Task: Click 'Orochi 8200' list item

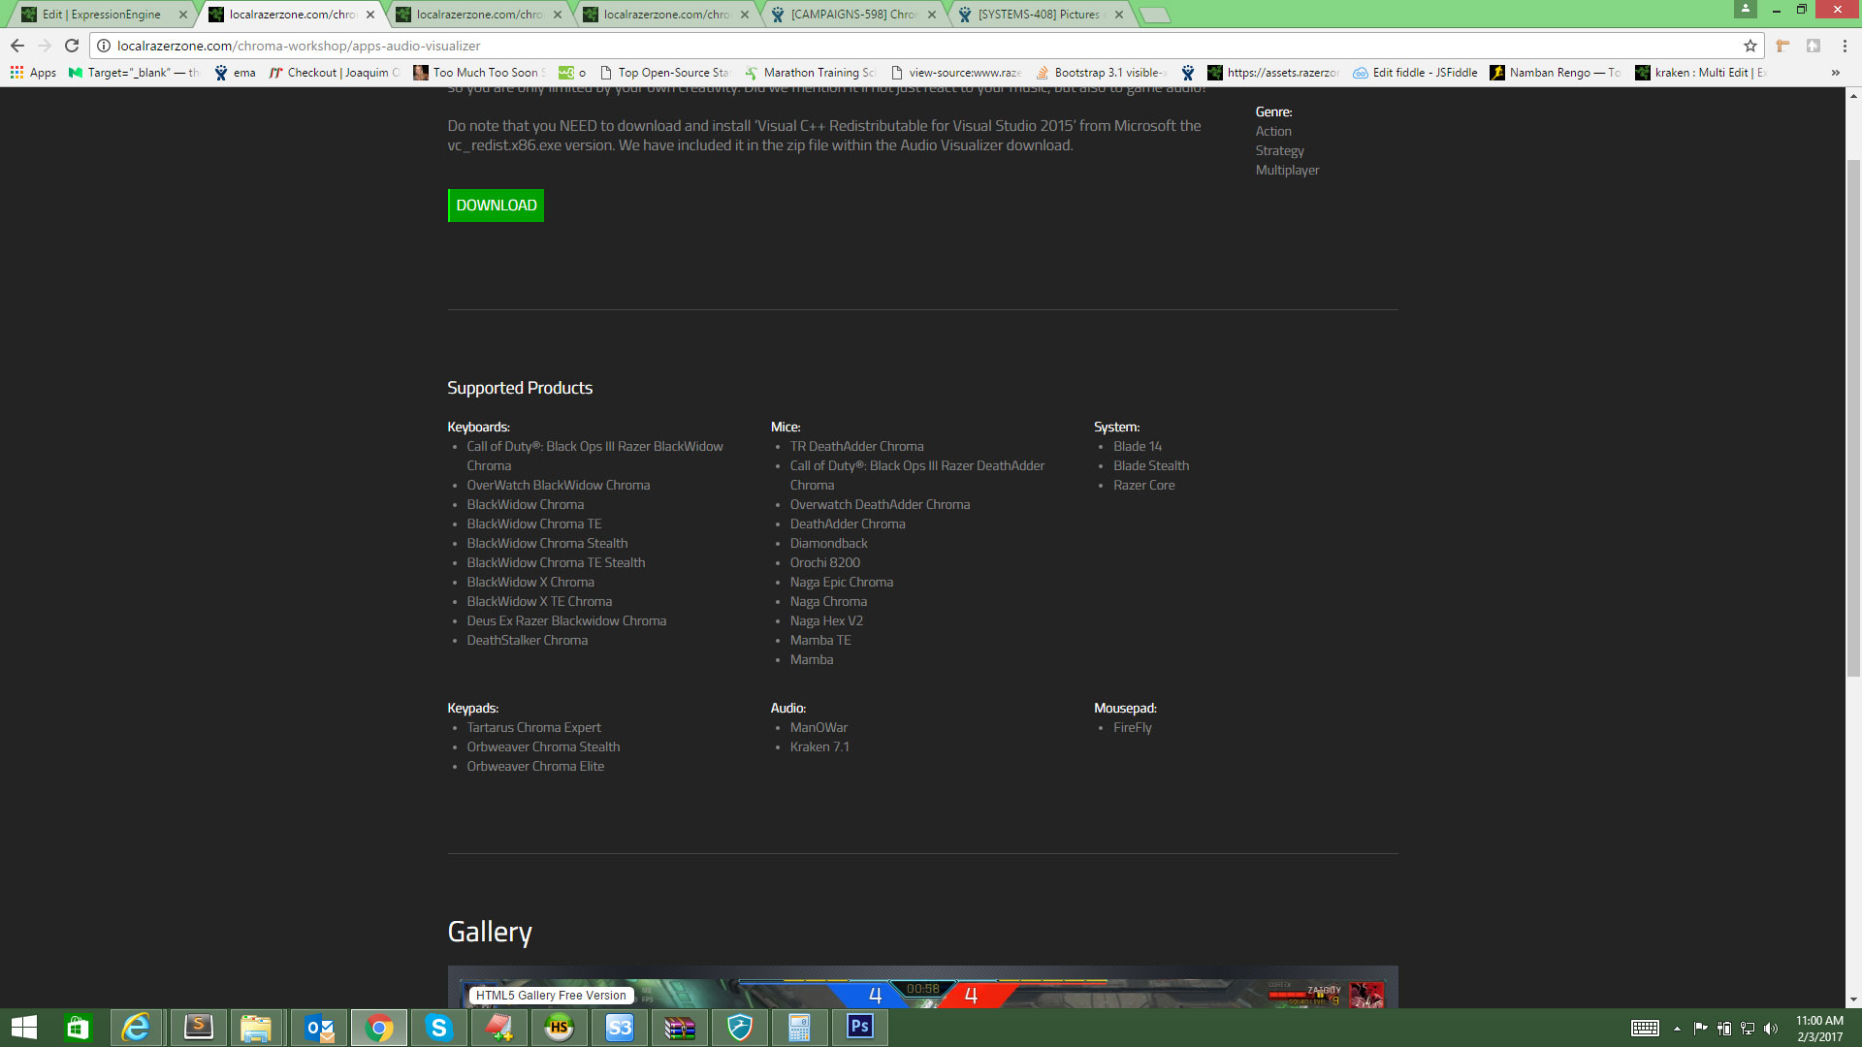Action: click(x=824, y=562)
